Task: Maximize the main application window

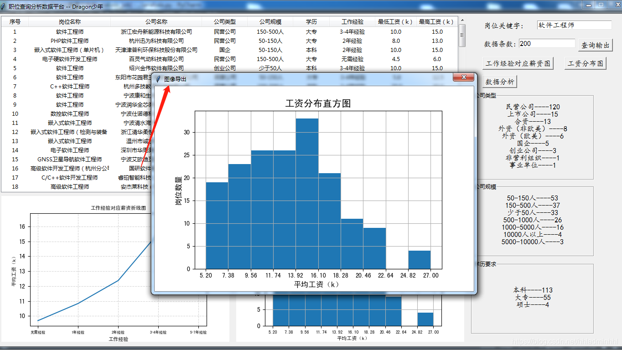Action: [601, 5]
